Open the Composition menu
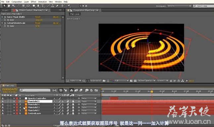 tap(17, 2)
